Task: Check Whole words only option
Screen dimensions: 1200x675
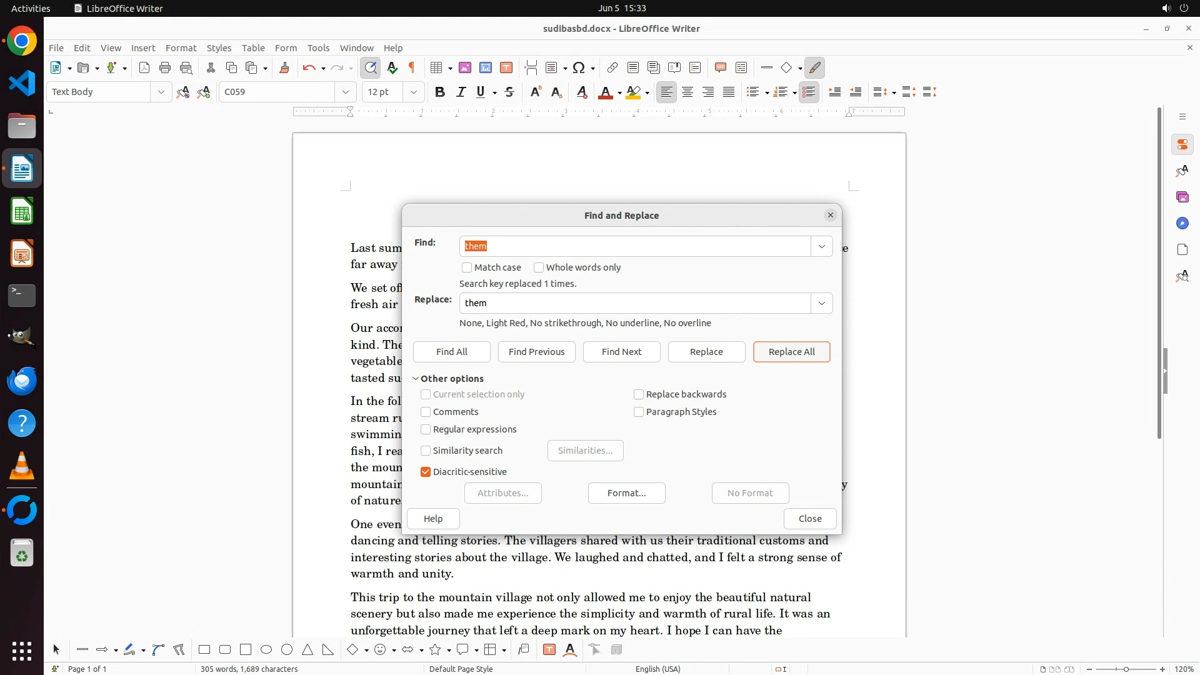Action: 539,267
